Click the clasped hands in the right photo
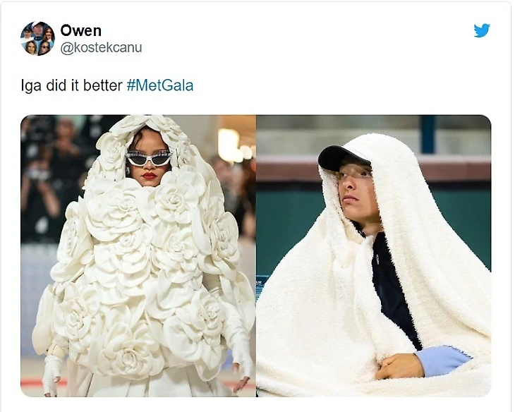Screen dimensions: 515x412 coord(399,367)
